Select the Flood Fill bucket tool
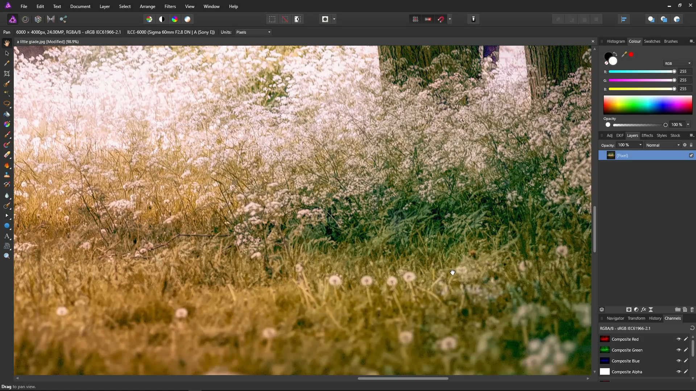The height and width of the screenshot is (391, 696). tap(7, 114)
